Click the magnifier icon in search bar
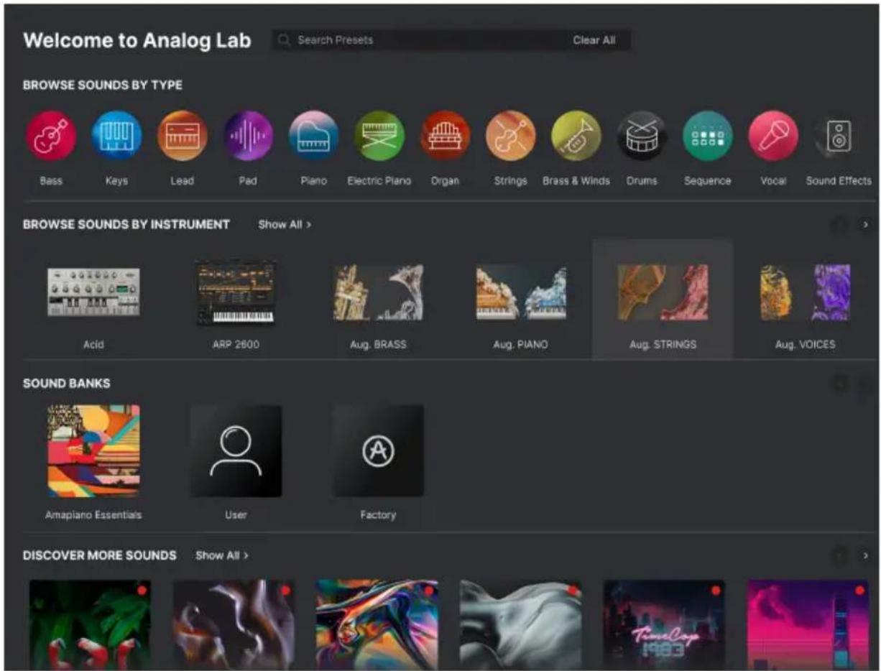This screenshot has width=881, height=671. [x=285, y=40]
